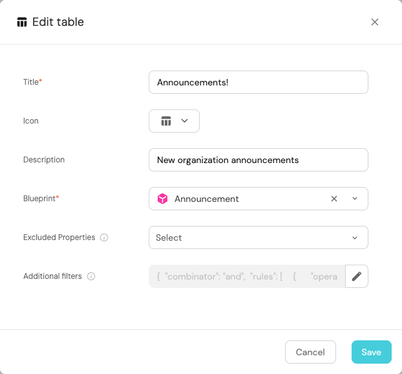Click the Title field label
Screen dimensions: 402x374
(x=32, y=82)
